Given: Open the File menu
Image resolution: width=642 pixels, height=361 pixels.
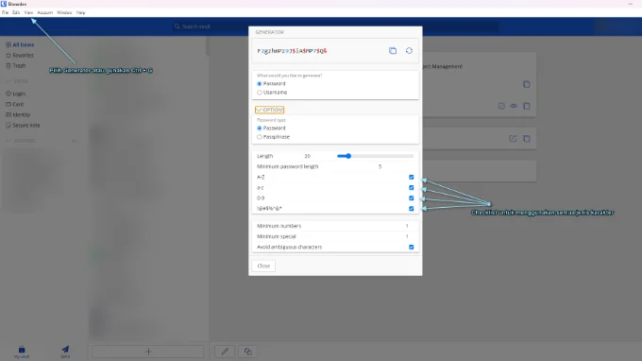Looking at the screenshot, I should pyautogui.click(x=5, y=12).
